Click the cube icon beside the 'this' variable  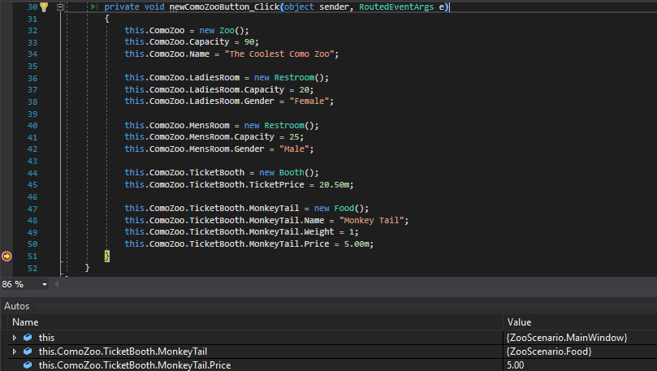[28, 337]
